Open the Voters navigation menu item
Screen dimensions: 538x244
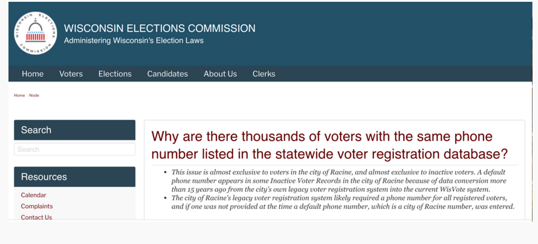(71, 74)
